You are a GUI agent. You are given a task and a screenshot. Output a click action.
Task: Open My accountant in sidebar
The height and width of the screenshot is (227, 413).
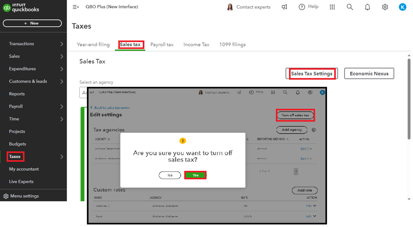[24, 169]
